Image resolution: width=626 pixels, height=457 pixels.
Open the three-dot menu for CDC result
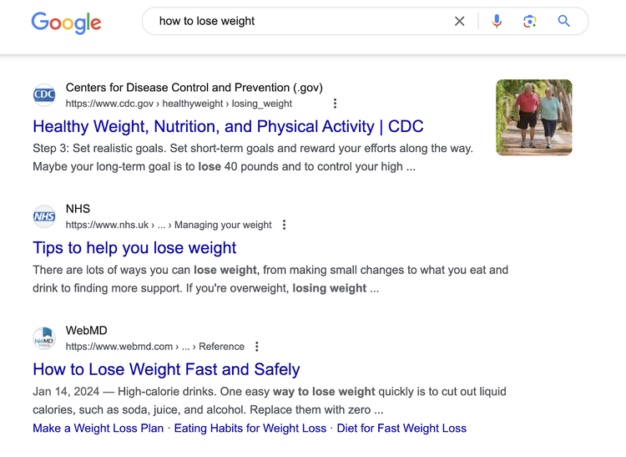pyautogui.click(x=335, y=104)
